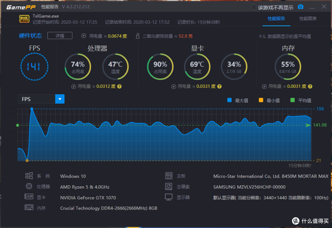332x228 pixels.
Task: Click the processor 47℃ temperature gauge
Action: 115,67
